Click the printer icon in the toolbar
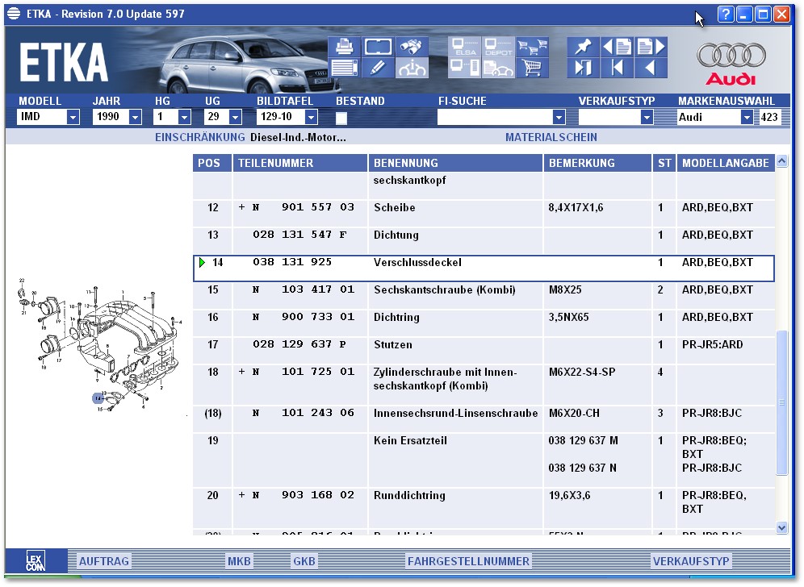Image resolution: width=804 pixels, height=587 pixels. (344, 47)
